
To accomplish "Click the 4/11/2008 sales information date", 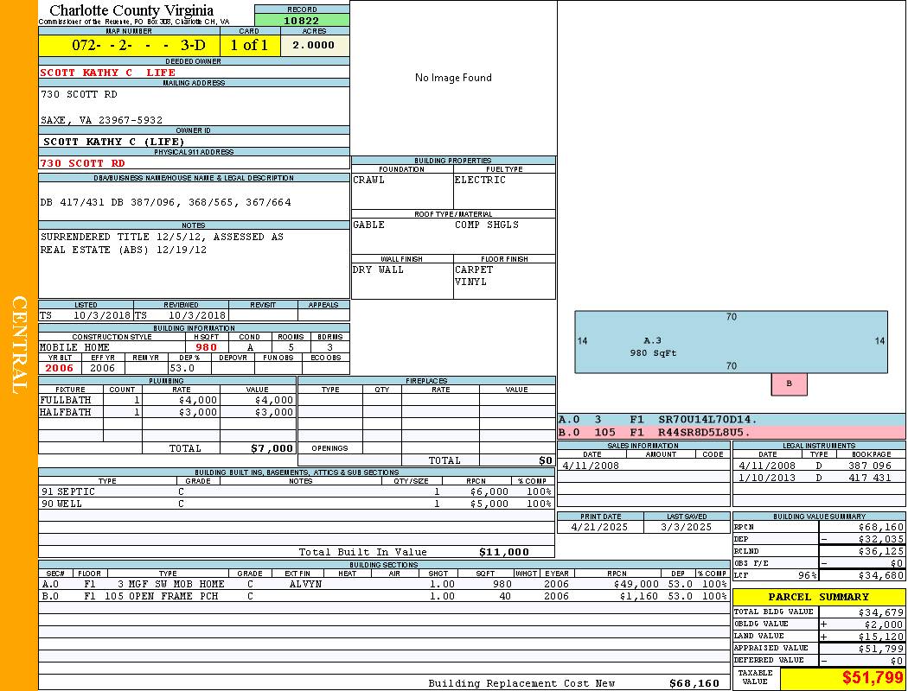I will click(x=592, y=465).
